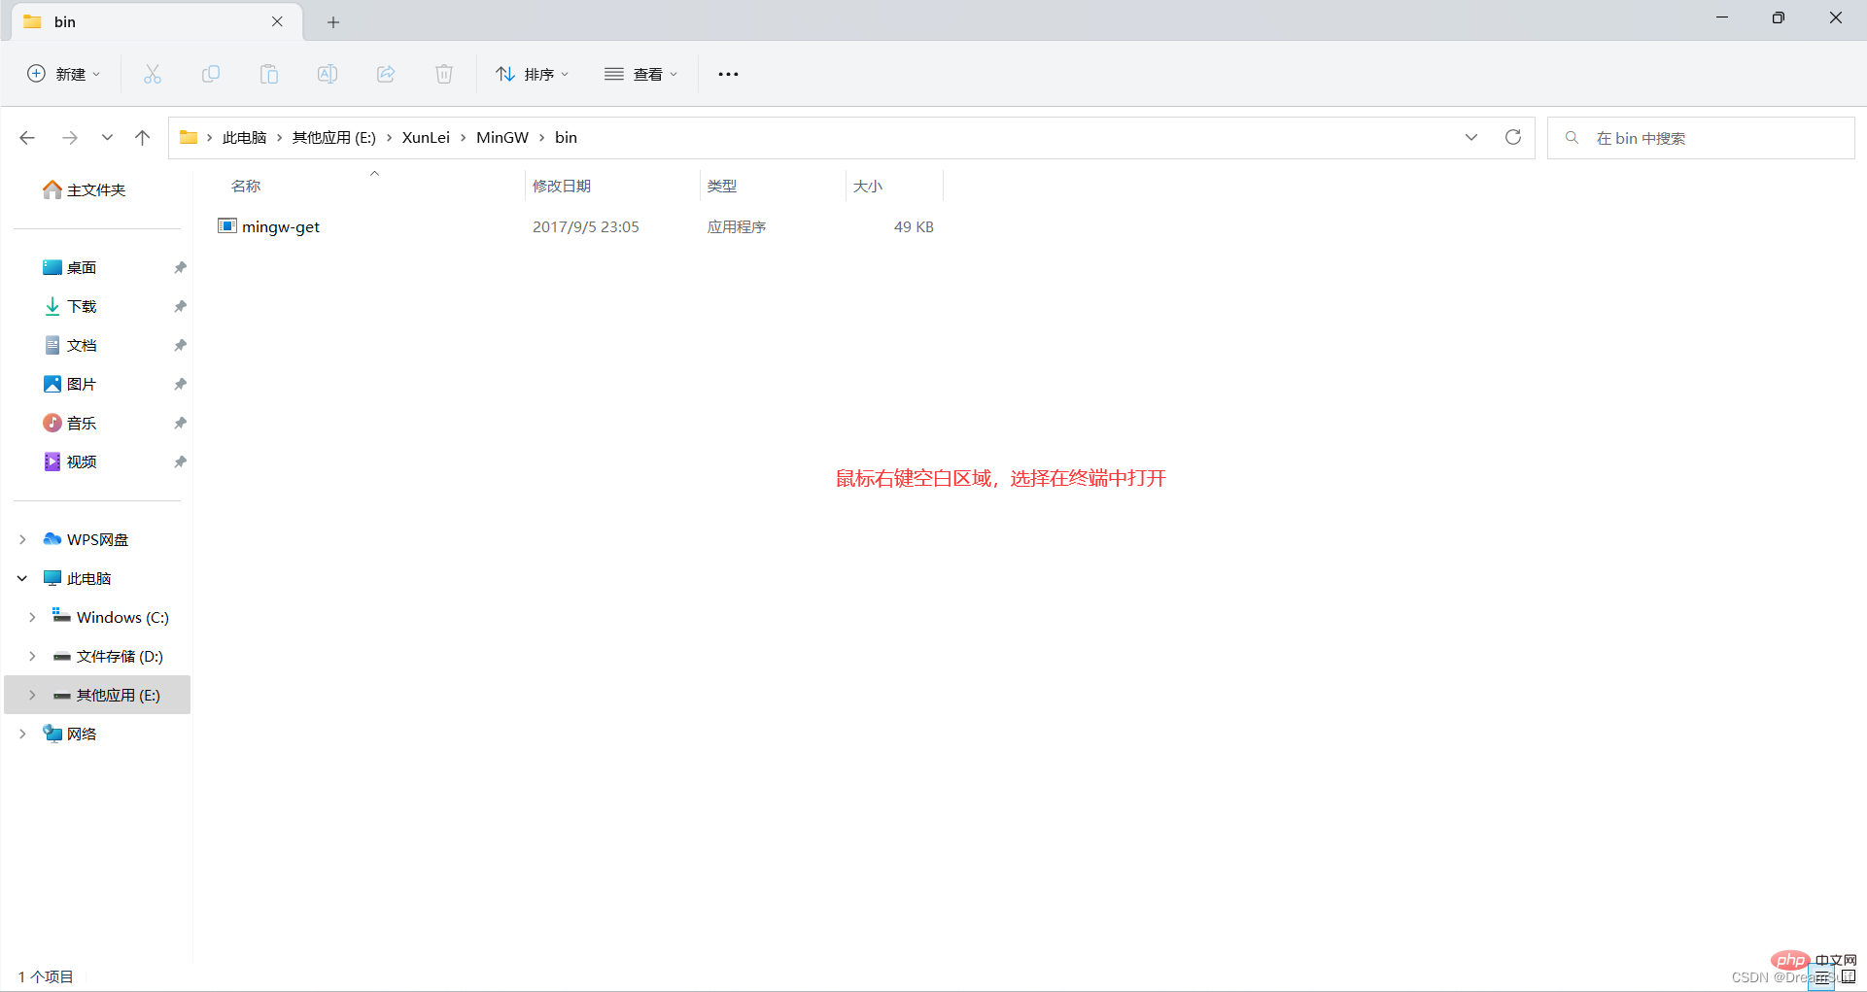Image resolution: width=1867 pixels, height=992 pixels.
Task: Click the Paste (粘贴) toolbar icon
Action: click(x=269, y=74)
